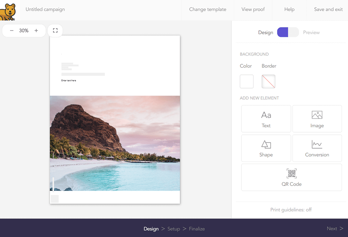Rename the Untitled campaign title

pos(45,9)
